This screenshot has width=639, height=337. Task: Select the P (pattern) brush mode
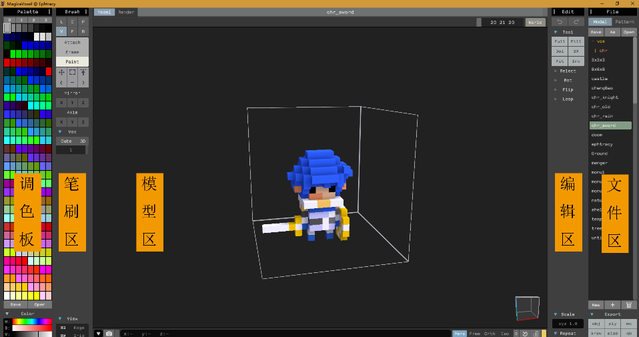pos(83,22)
